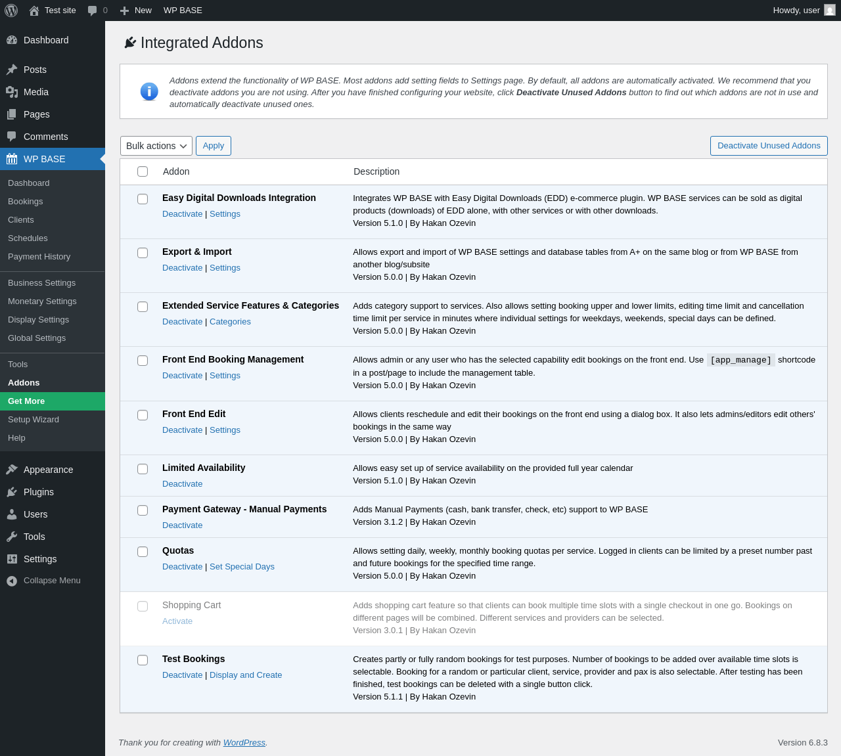Viewport: 841px width, 756px height.
Task: Click the blue info icon in notice
Action: coord(149,91)
